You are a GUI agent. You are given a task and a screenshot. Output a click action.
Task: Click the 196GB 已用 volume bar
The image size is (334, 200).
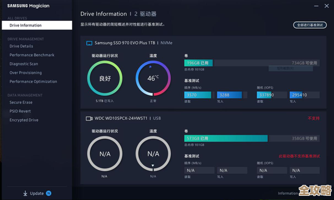click(x=198, y=63)
